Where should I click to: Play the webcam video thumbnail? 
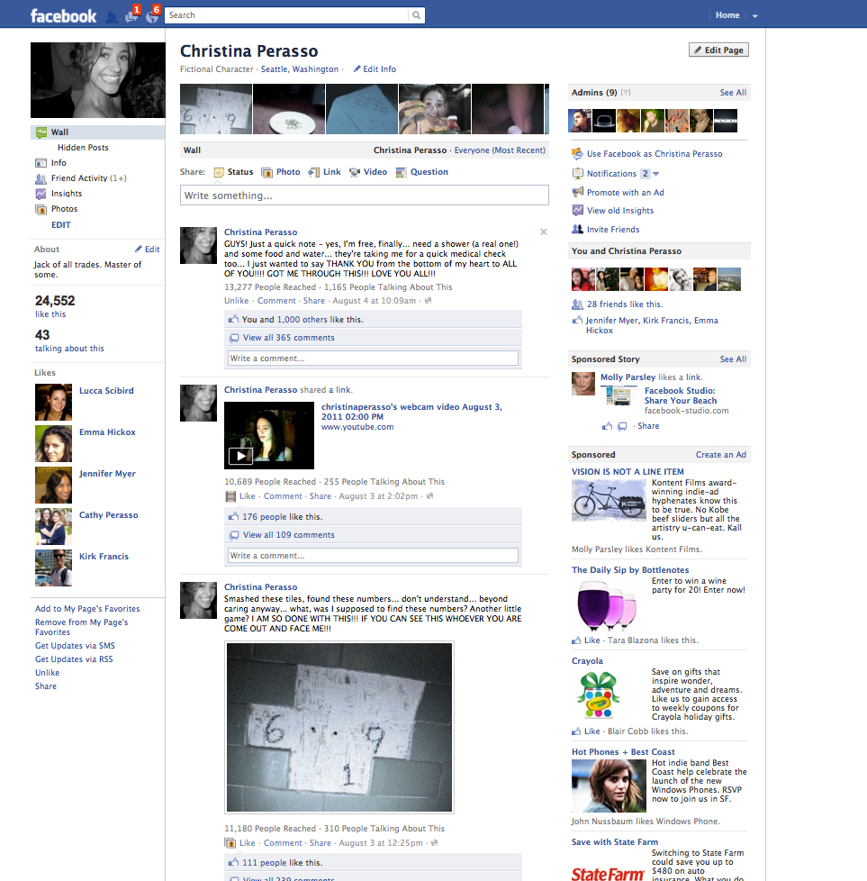[269, 435]
